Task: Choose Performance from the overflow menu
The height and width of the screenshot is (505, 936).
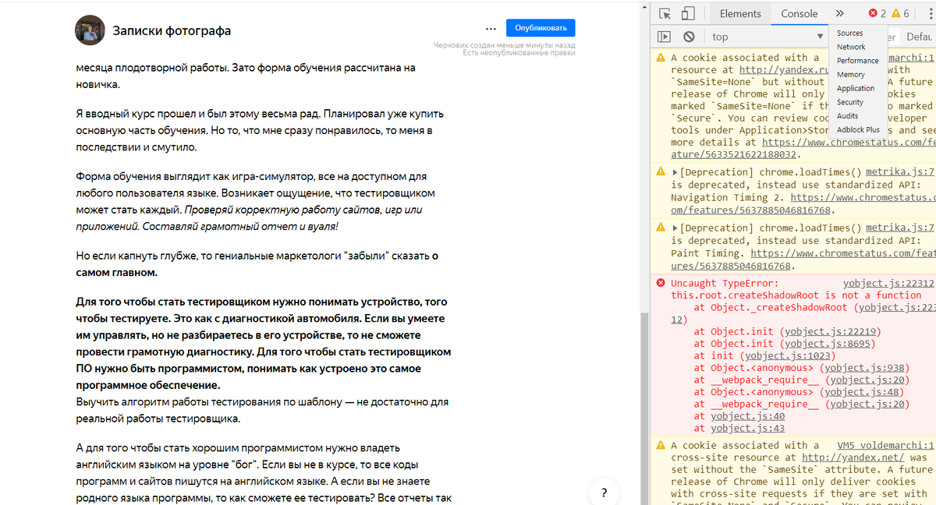Action: pyautogui.click(x=857, y=61)
